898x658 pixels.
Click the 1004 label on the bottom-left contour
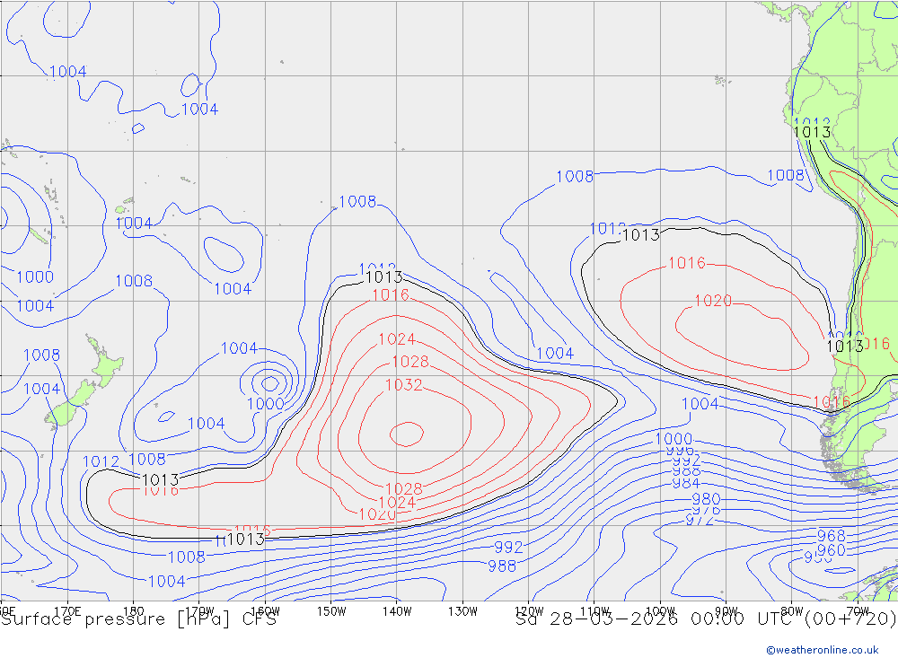167,582
